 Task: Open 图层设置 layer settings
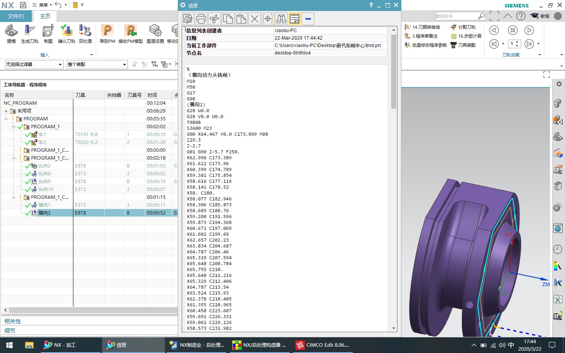click(x=155, y=34)
